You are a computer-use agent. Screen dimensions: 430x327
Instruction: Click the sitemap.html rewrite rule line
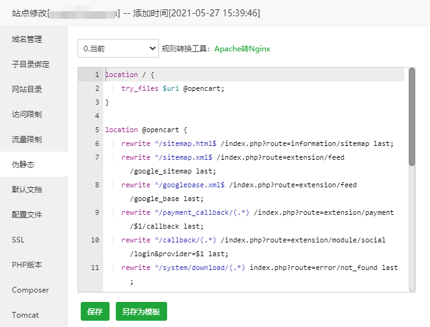[257, 143]
